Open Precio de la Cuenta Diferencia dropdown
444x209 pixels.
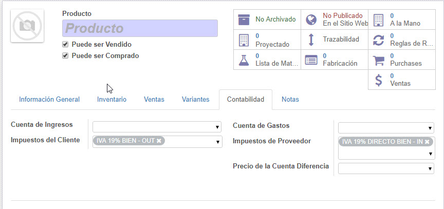(x=386, y=168)
